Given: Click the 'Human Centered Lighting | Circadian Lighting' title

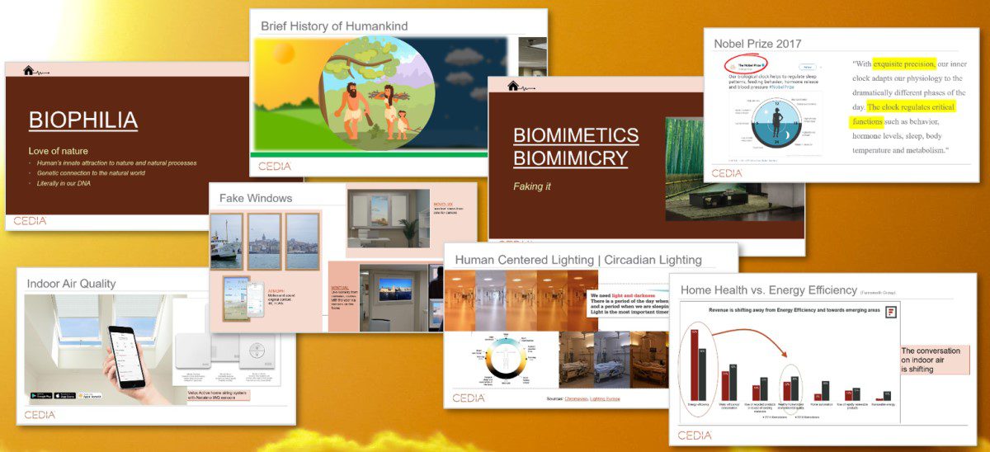Looking at the screenshot, I should click(577, 259).
